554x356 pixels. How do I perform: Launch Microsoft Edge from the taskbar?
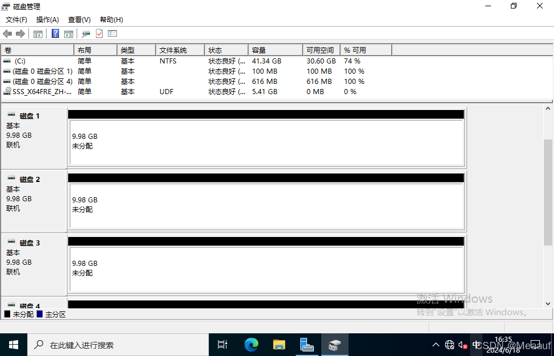click(x=251, y=345)
